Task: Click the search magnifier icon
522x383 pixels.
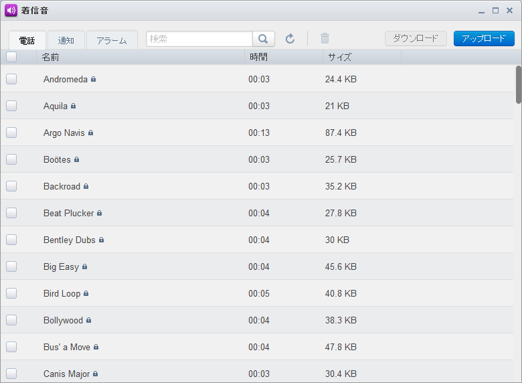Action: coord(263,39)
